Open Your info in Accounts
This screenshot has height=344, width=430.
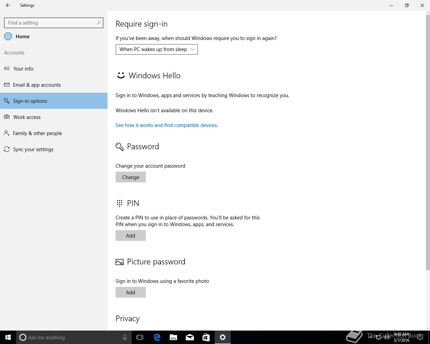point(54,69)
